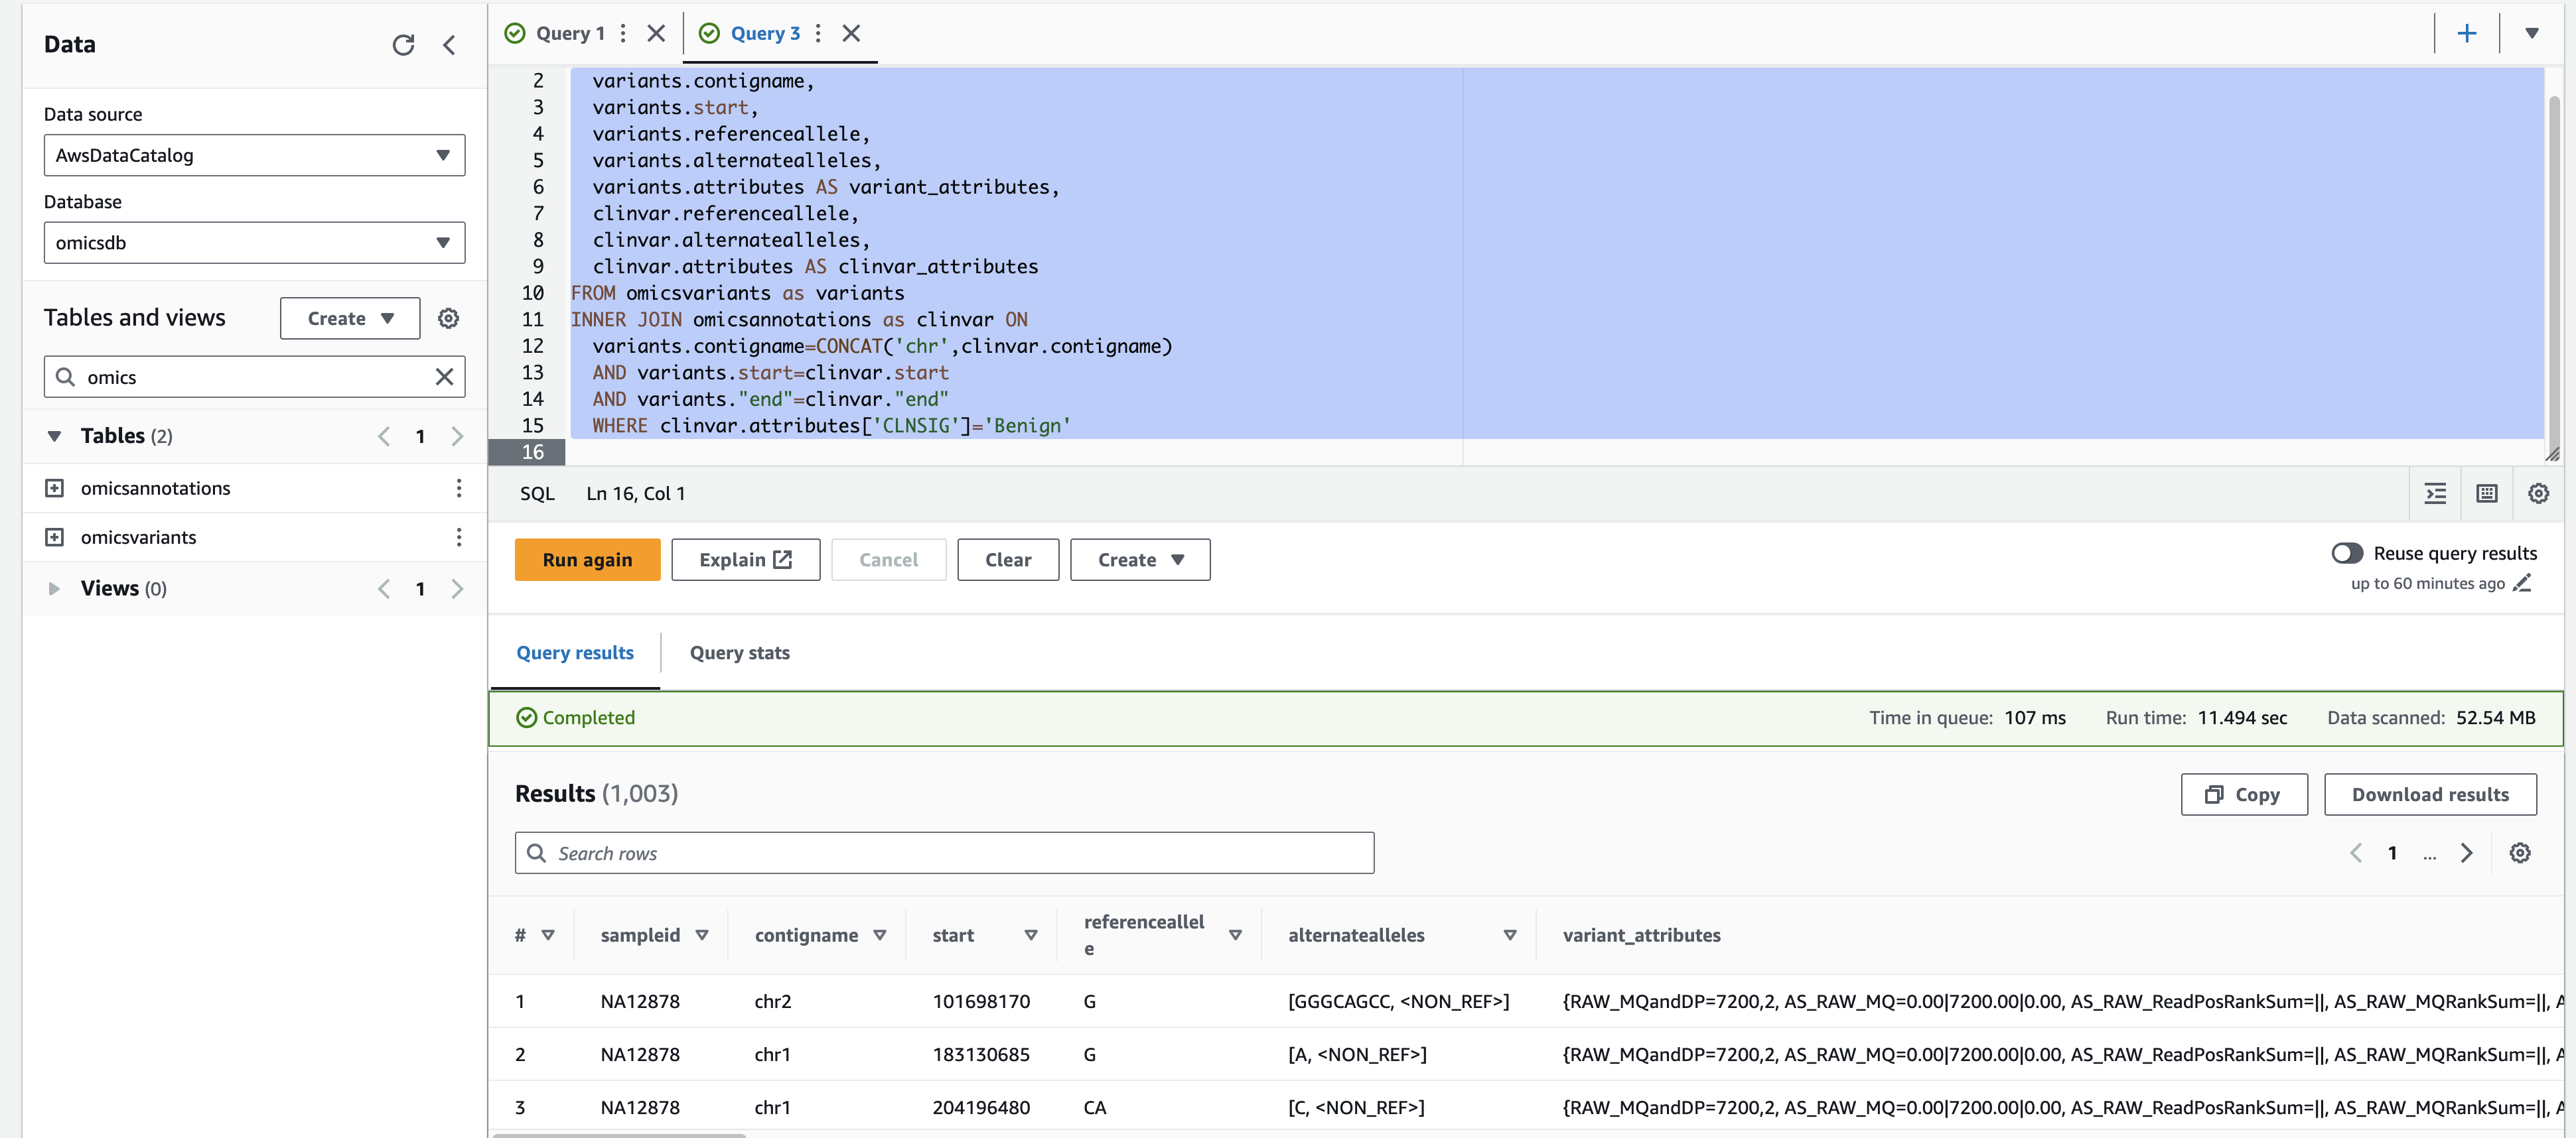Open Explain query plan
2576x1138 pixels.
pyautogui.click(x=746, y=560)
